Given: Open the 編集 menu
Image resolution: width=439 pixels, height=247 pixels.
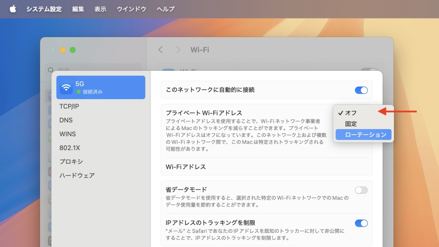Looking at the screenshot, I should (78, 9).
